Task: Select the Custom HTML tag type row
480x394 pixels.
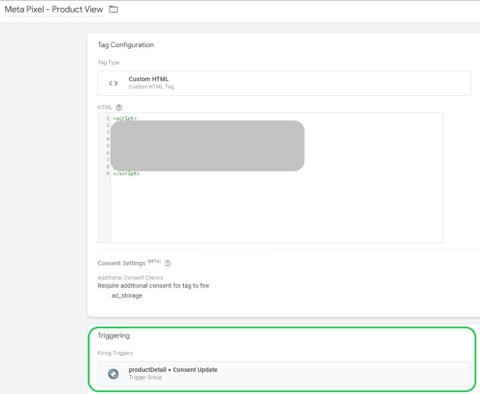Action: tap(284, 83)
